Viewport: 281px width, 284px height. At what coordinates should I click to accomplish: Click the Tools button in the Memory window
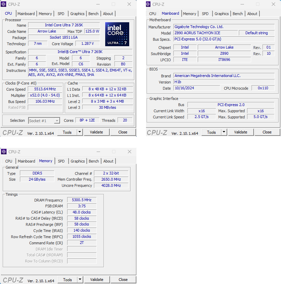(68, 280)
